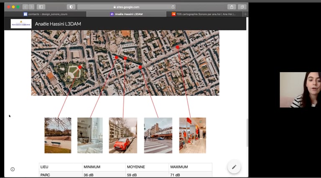321x178 pixels.
Task: Click the sites.google.com address bar
Action: [127, 7]
